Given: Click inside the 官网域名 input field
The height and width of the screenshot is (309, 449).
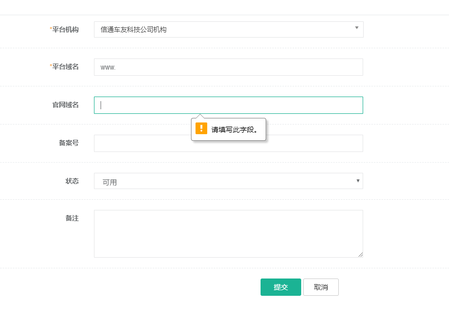Looking at the screenshot, I should (228, 105).
